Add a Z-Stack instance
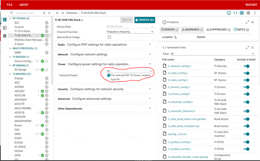The width and height of the screenshot is (260, 161). tap(47, 44)
